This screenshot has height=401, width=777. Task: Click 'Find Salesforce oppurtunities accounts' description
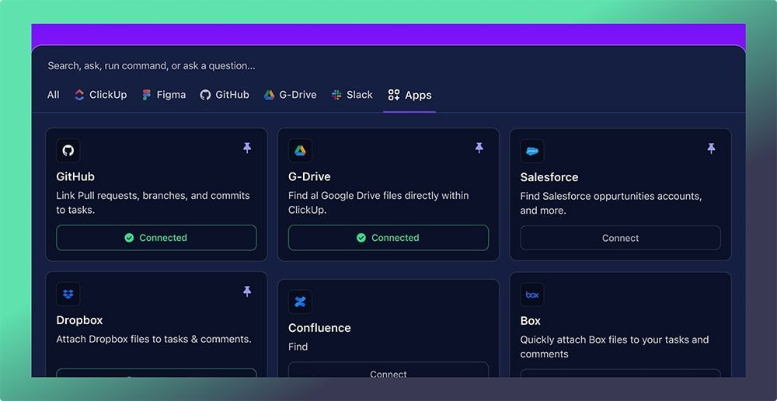pyautogui.click(x=611, y=204)
